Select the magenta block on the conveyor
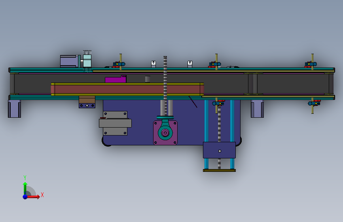The image size is (343, 222). [x=116, y=79]
